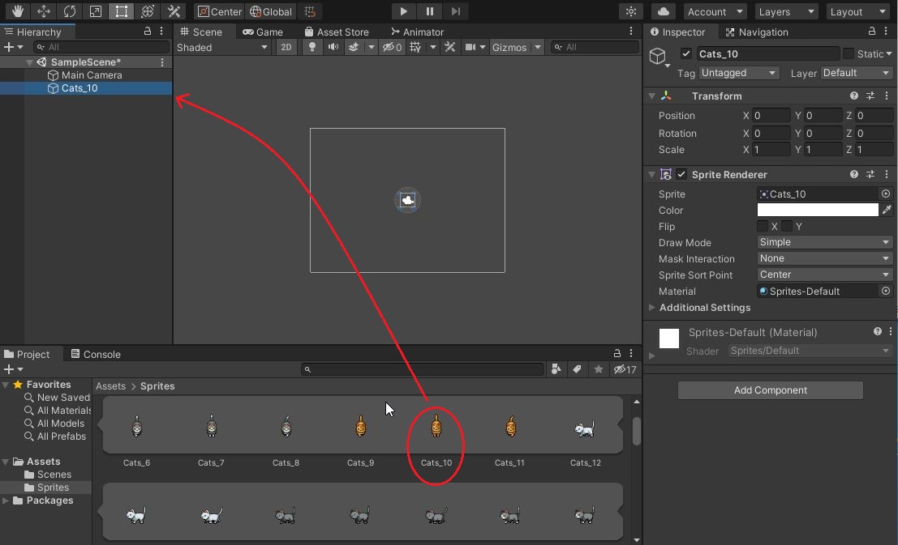Toggle 2D view mode
The image size is (898, 545).
(286, 47)
